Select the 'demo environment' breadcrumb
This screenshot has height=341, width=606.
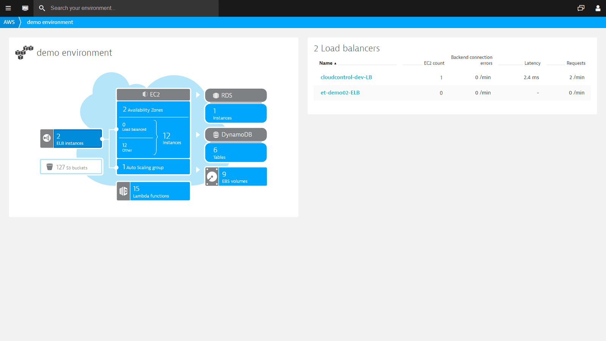50,22
